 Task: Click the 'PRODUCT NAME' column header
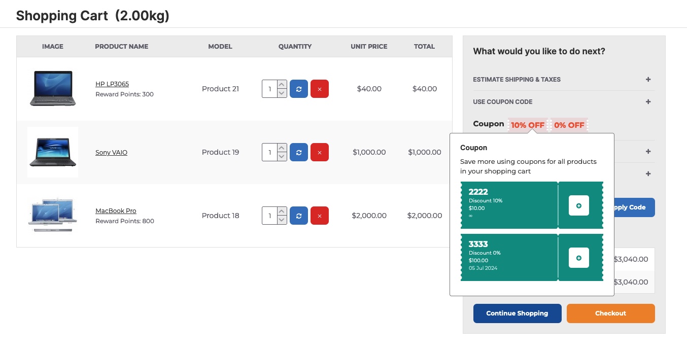(x=122, y=47)
